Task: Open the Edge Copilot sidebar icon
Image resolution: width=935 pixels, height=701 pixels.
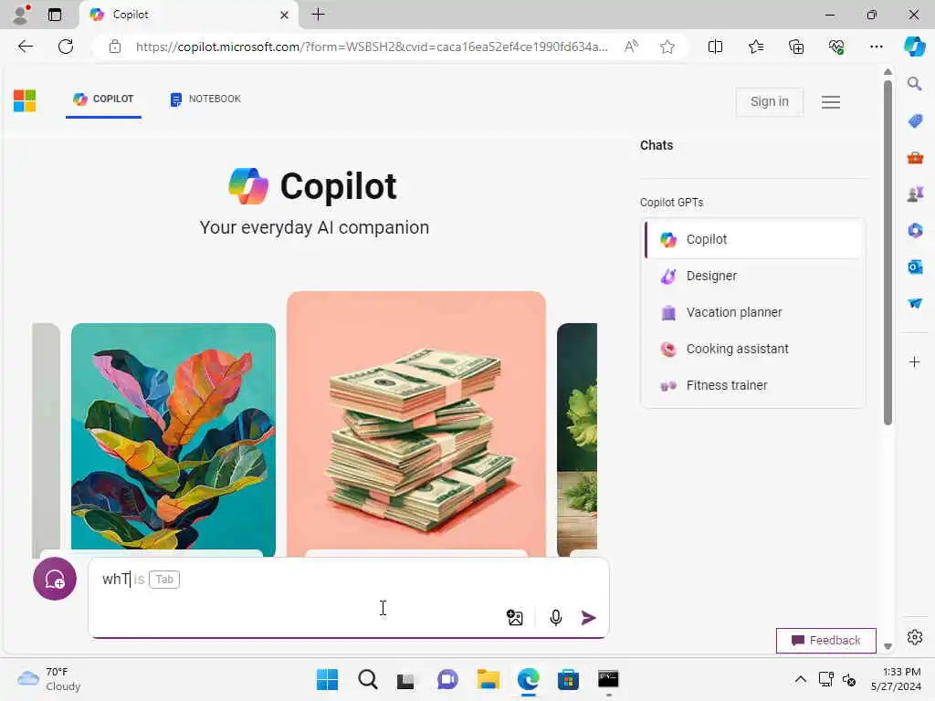Action: tap(915, 46)
